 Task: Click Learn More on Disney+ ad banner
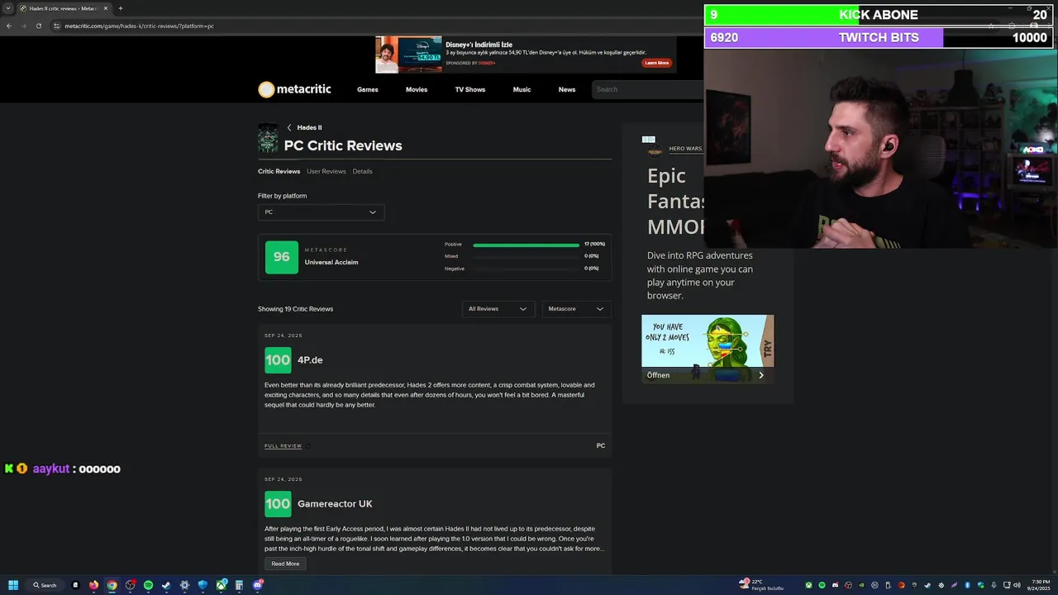pyautogui.click(x=656, y=63)
